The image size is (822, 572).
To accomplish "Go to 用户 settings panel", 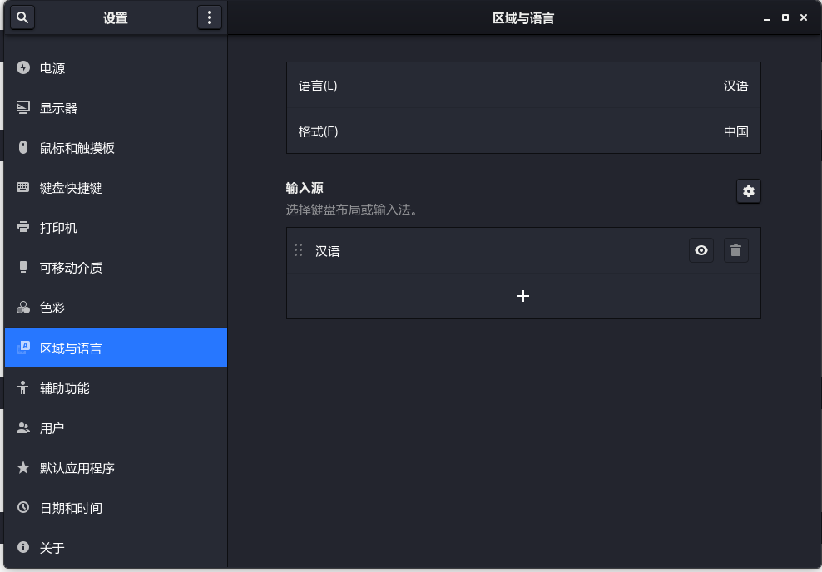I will 116,428.
